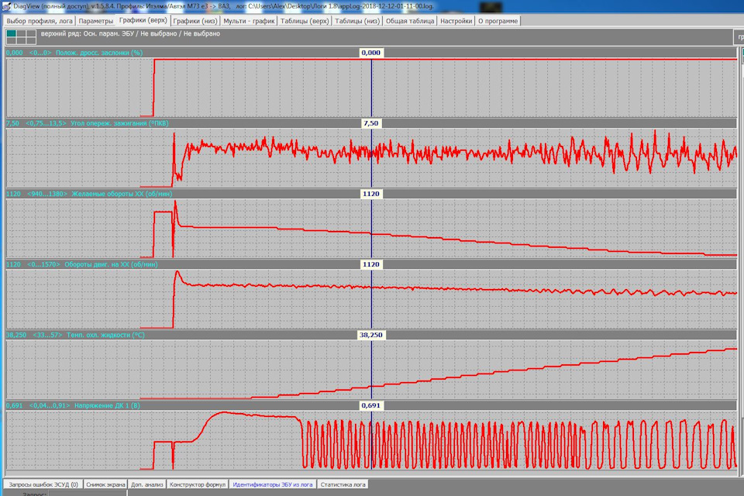This screenshot has height=496, width=744.
Task: Click the DiagView app icon in title bar
Action: pos(6,6)
